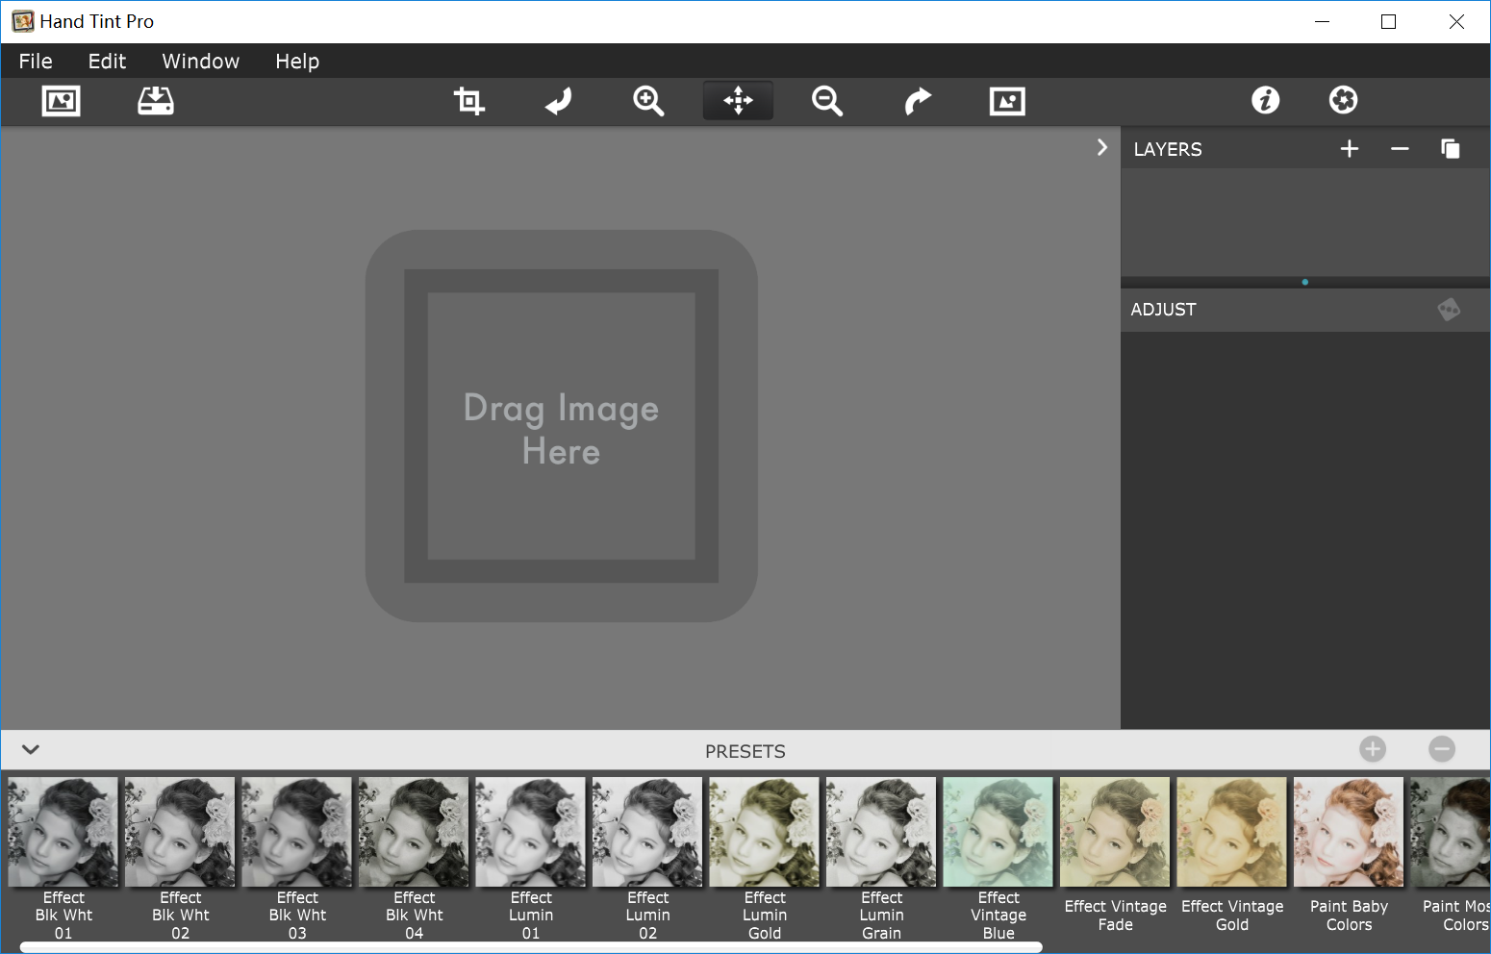Screen dimensions: 1491x954
Task: Click the redo arrow icon
Action: [x=918, y=101]
